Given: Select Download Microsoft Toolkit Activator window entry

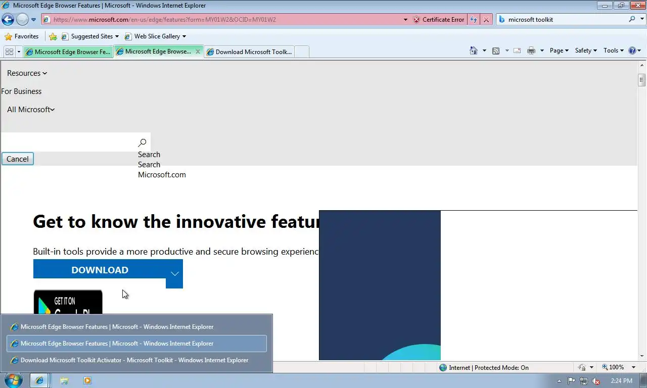Looking at the screenshot, I should (x=136, y=360).
